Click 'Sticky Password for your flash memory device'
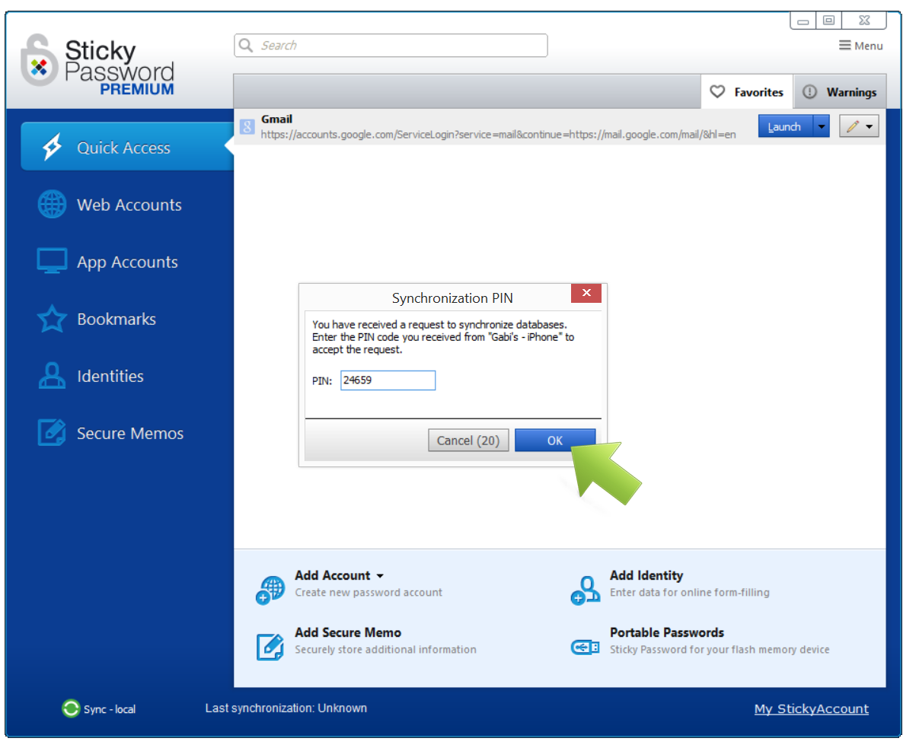Screen dimensions: 916x751 click(720, 650)
